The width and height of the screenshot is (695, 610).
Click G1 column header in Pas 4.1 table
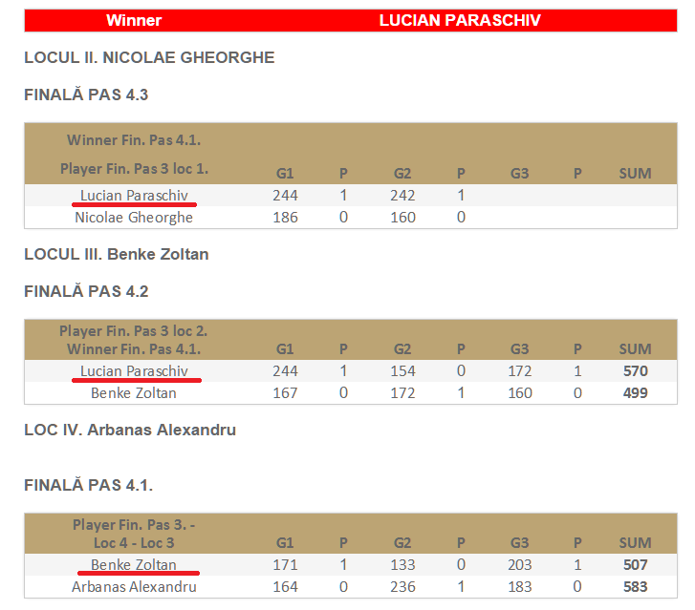click(285, 543)
